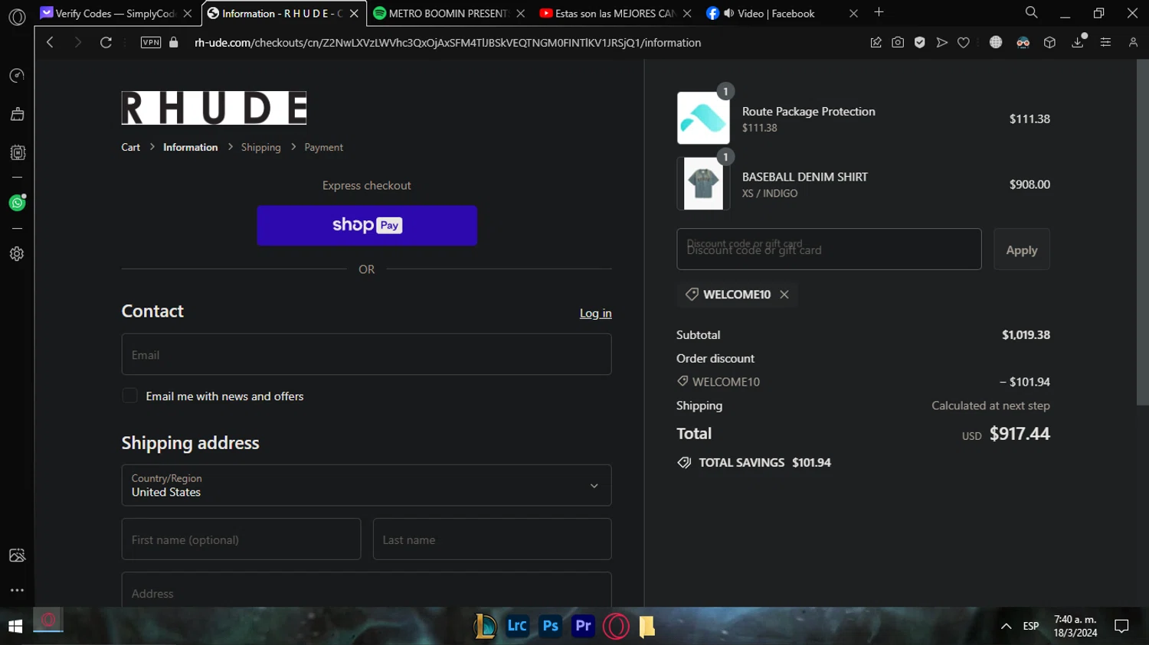Close the Video | Facebook tab
The image size is (1149, 645).
point(853,14)
